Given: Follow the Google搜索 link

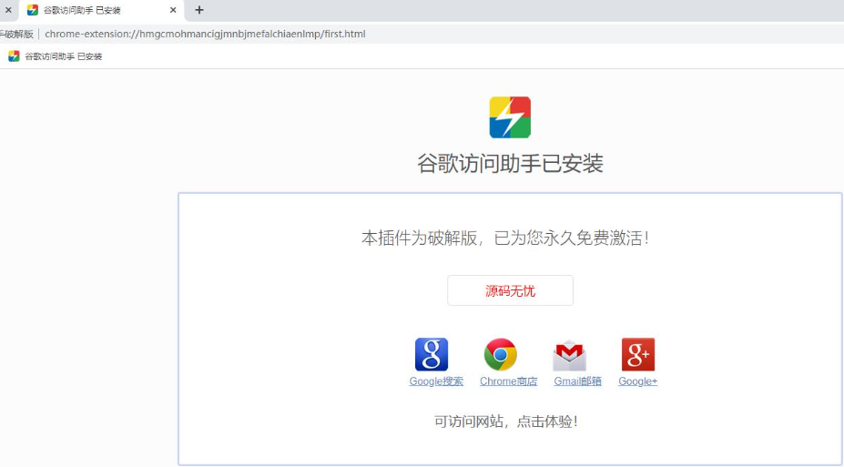Looking at the screenshot, I should click(436, 381).
